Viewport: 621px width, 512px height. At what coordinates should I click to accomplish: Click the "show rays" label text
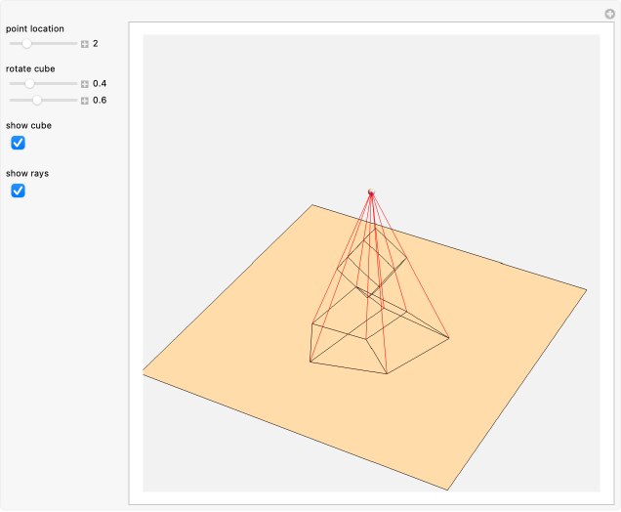point(27,173)
